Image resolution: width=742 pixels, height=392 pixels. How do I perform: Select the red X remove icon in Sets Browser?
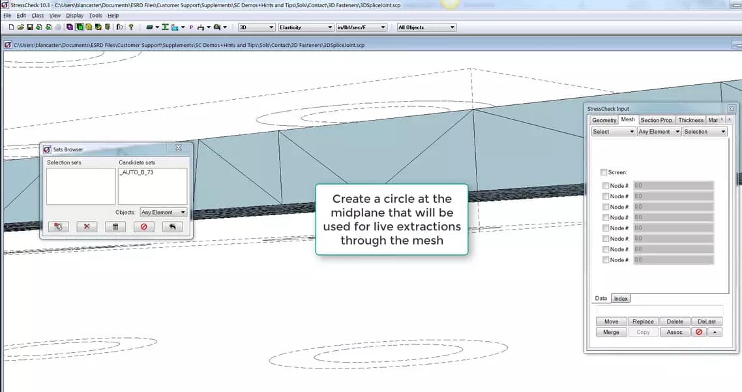87,226
